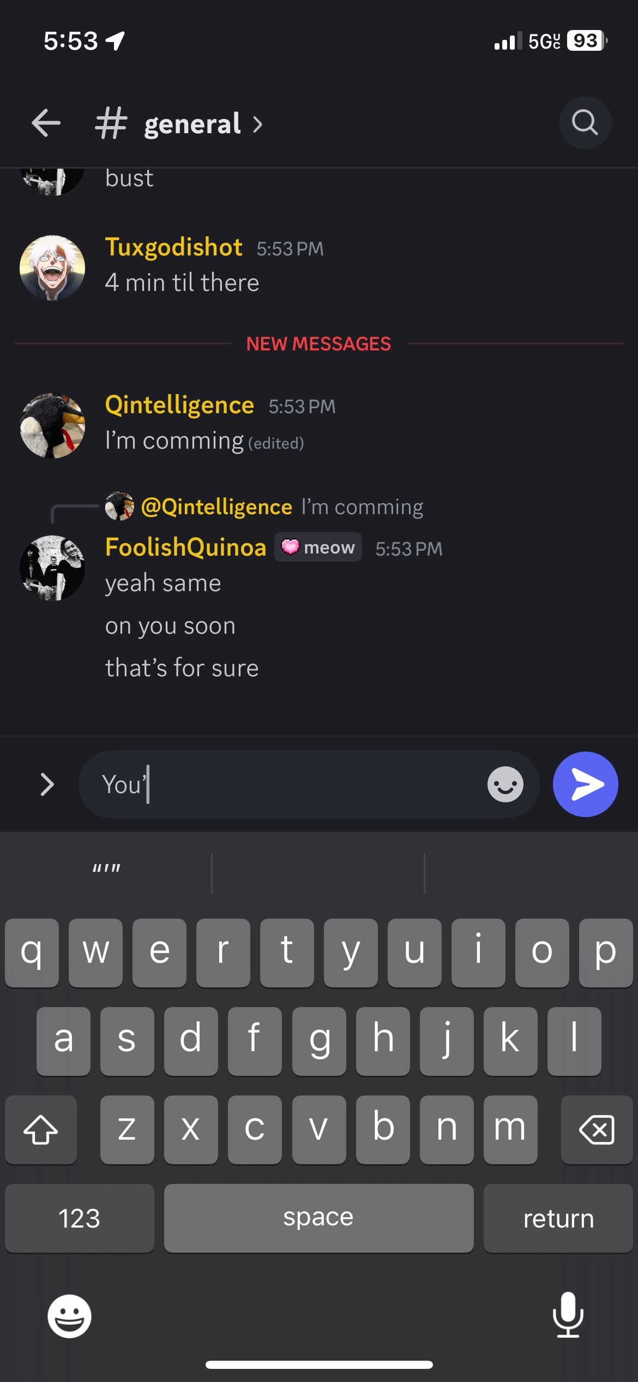
Task: Tap the meow server tag badge
Action: [318, 547]
